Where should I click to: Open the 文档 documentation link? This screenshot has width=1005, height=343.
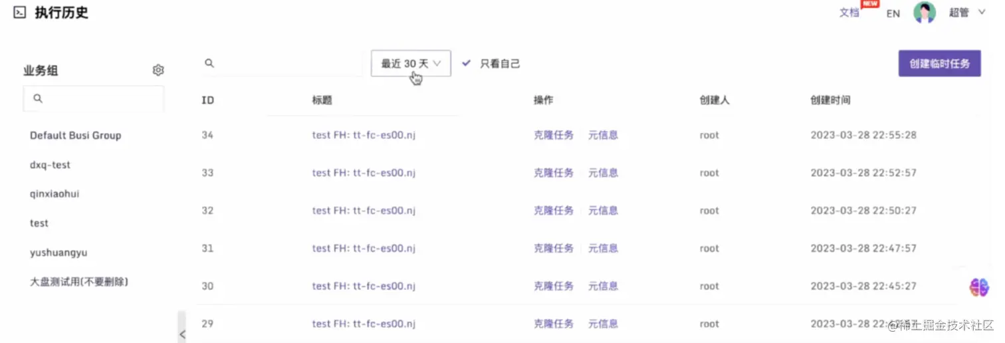[x=849, y=13]
